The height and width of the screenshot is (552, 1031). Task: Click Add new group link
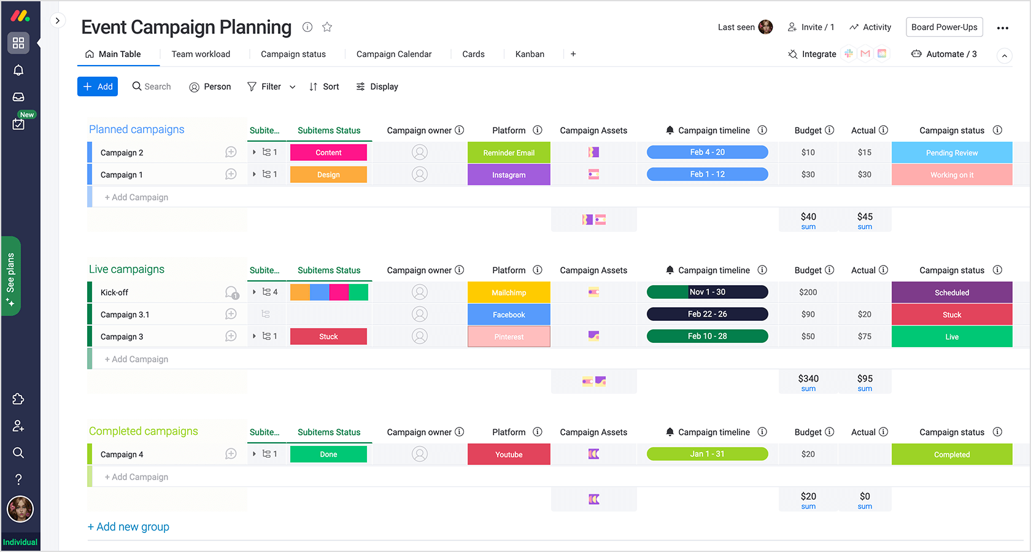128,527
